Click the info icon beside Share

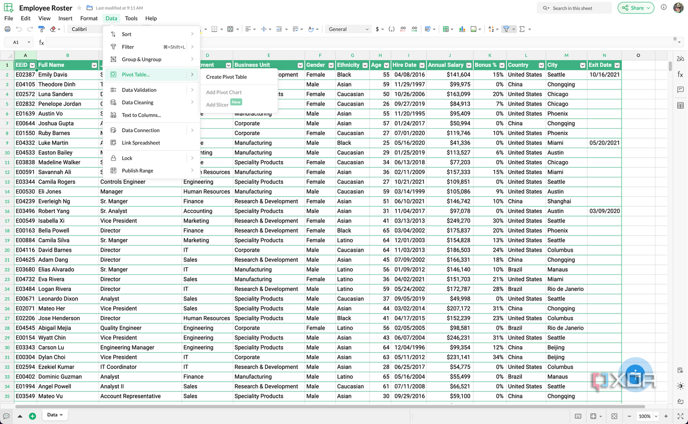tap(663, 8)
